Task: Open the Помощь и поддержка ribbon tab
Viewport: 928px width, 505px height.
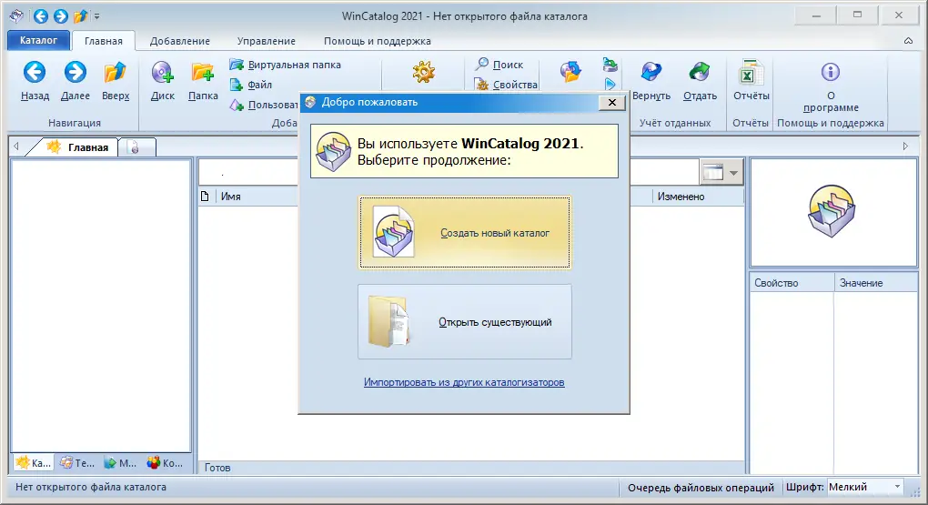Action: (x=377, y=41)
